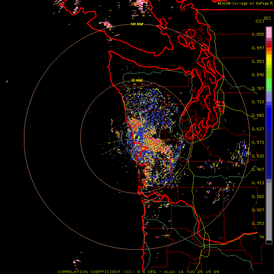Click the 0.573 legend value
Screen dimensions: 274x274
(x=258, y=142)
